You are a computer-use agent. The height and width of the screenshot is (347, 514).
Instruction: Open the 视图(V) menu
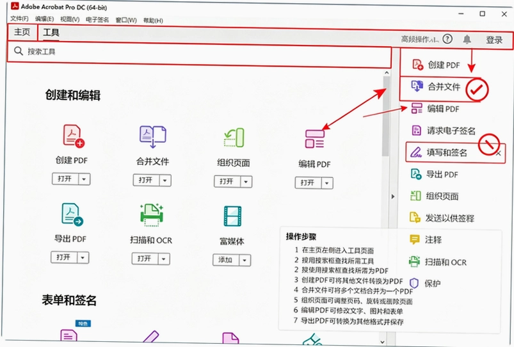click(70, 19)
